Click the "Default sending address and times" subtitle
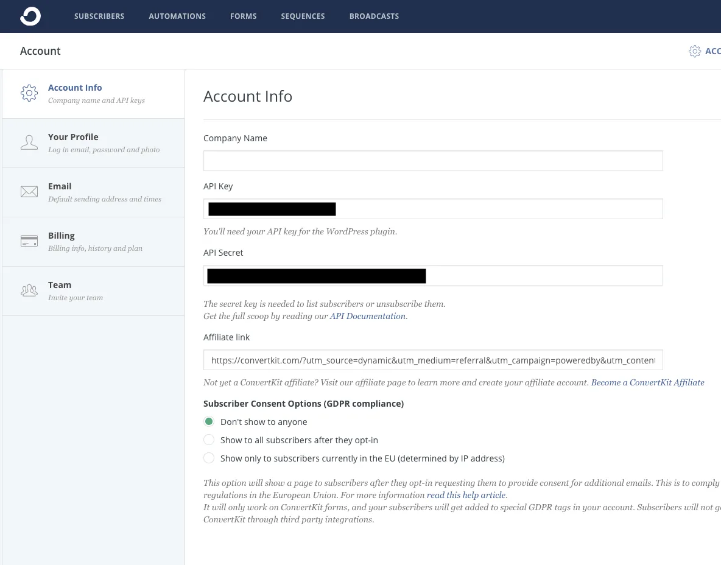 (105, 199)
